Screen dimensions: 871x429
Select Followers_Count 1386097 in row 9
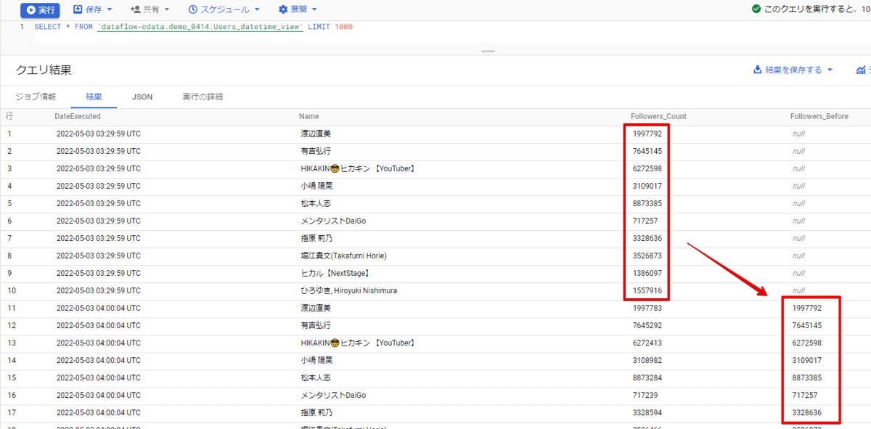647,273
